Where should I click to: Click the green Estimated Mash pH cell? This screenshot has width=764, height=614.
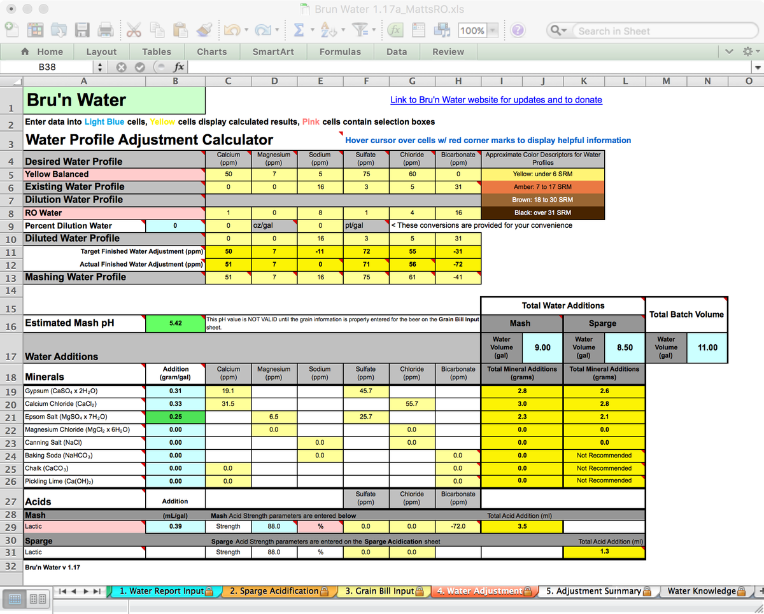pyautogui.click(x=176, y=323)
